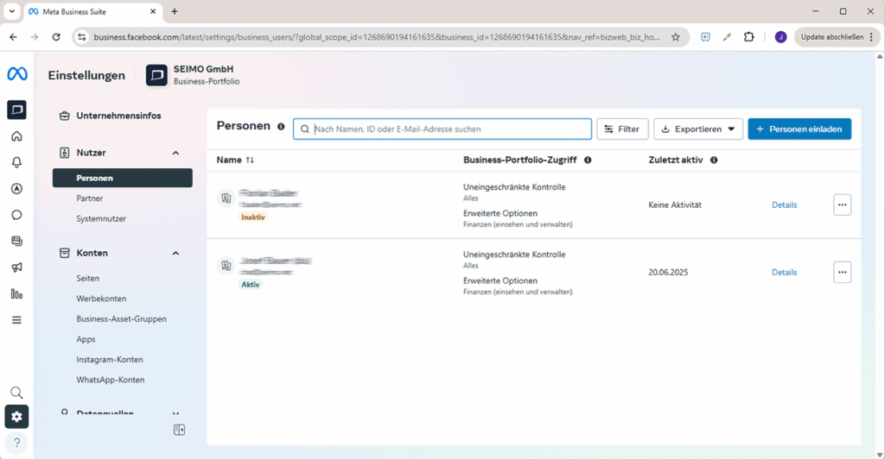Open browser extensions puzzle icon
The width and height of the screenshot is (885, 459).
[748, 37]
